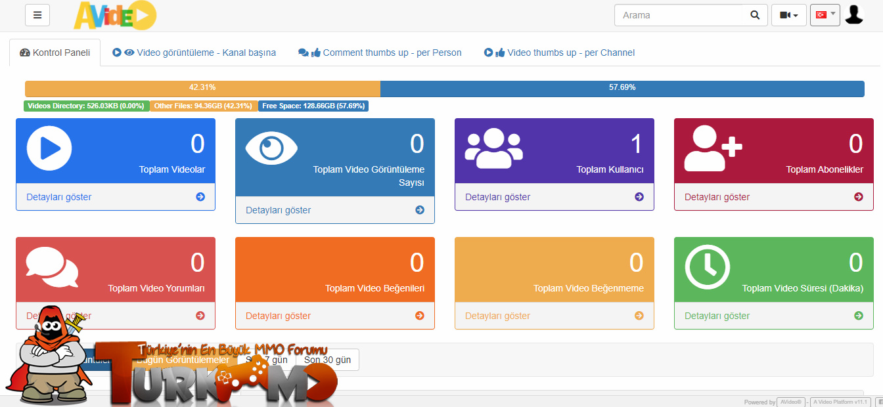This screenshot has height=407, width=883.
Task: Select Video thumbs up - per Channel tab
Action: [559, 53]
